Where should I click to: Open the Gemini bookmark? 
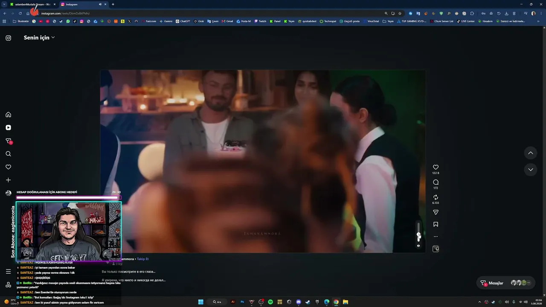pyautogui.click(x=166, y=21)
